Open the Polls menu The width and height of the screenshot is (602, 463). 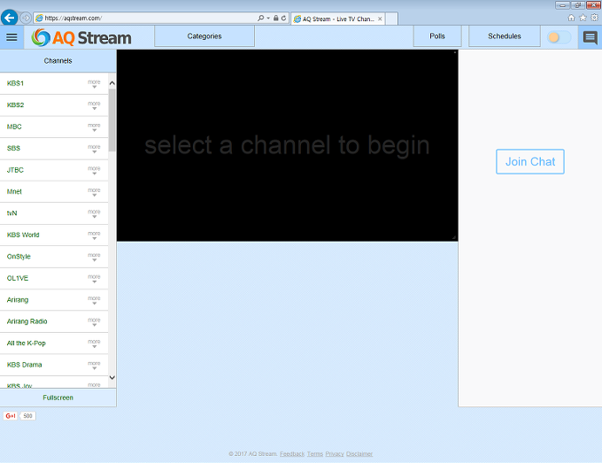click(437, 36)
